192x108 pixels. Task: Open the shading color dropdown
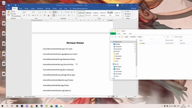pos(70,15)
